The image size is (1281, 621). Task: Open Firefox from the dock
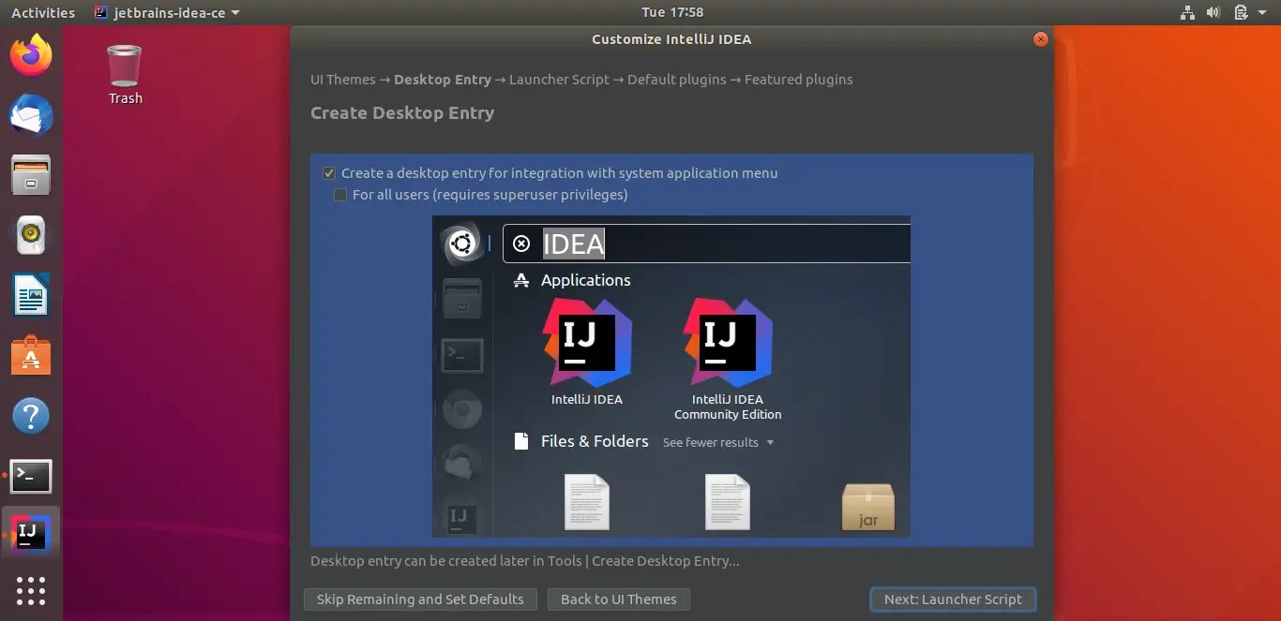pos(31,55)
